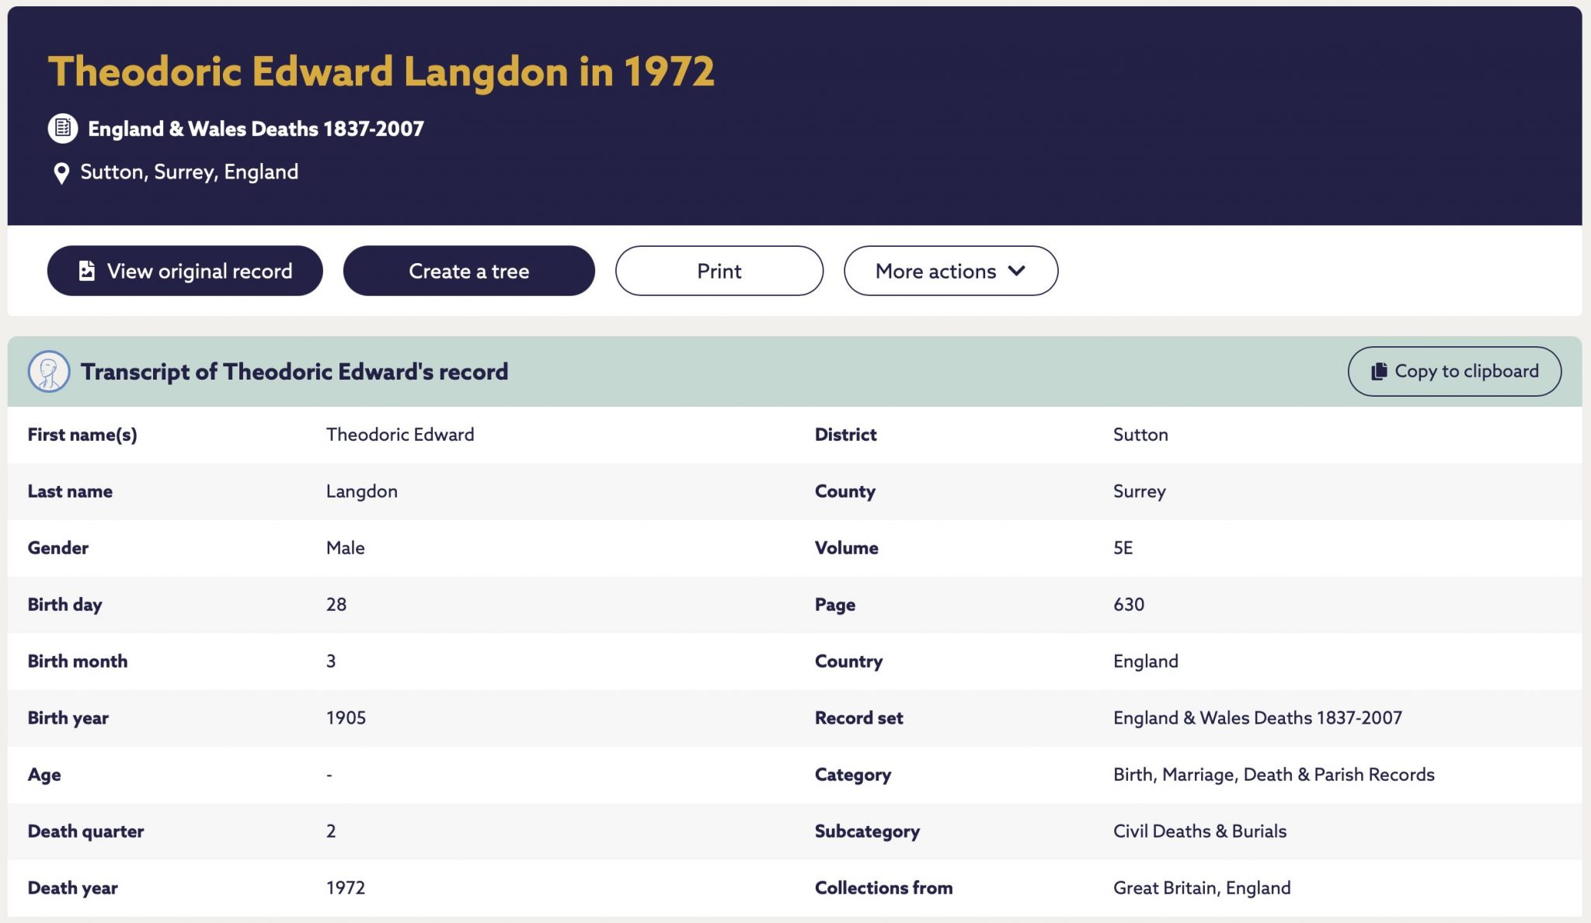Image resolution: width=1591 pixels, height=923 pixels.
Task: Click Create a tree button
Action: click(x=469, y=271)
